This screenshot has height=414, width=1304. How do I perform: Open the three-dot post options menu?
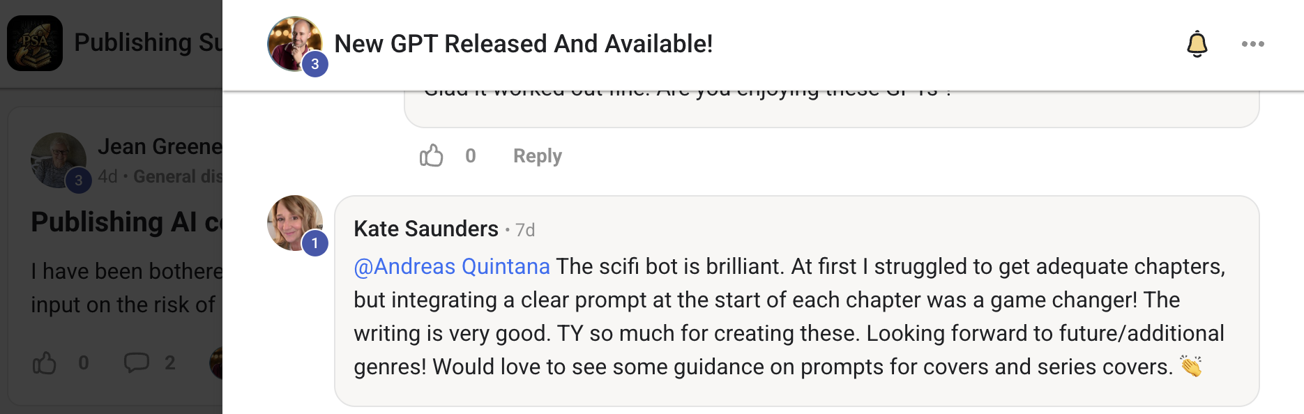point(1252,44)
